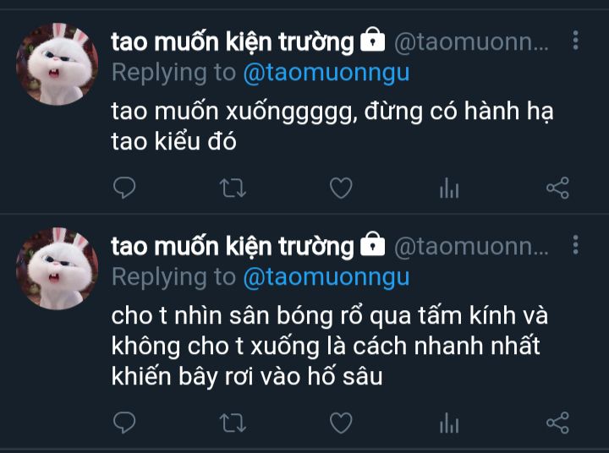
Task: Open profile name 'tao muốn kiện trường' second tweet
Action: tap(233, 246)
